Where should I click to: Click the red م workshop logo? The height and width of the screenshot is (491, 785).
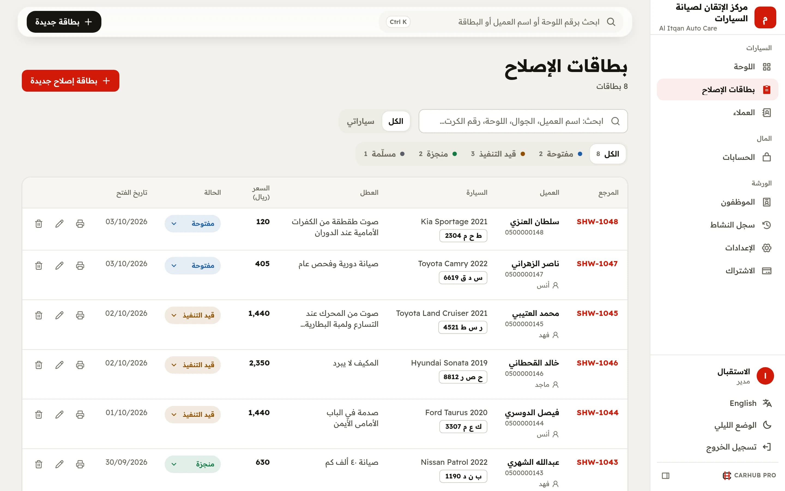point(765,18)
